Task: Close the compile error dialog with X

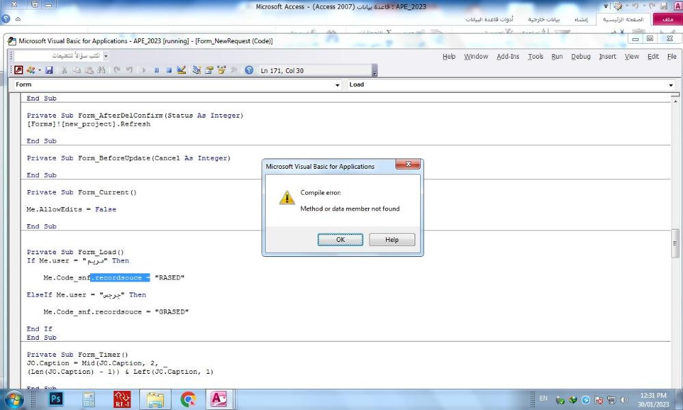Action: 408,164
